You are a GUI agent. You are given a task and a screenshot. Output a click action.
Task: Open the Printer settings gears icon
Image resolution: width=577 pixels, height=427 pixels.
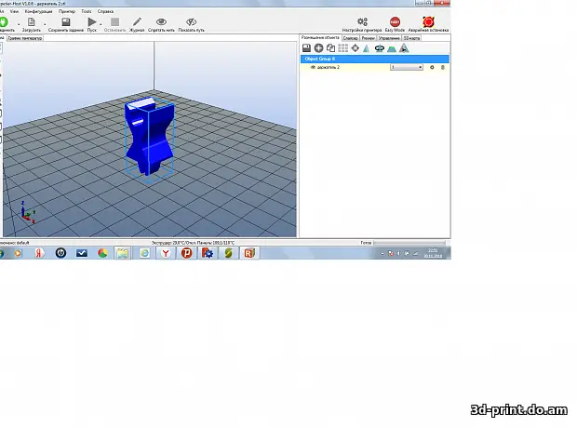[363, 22]
